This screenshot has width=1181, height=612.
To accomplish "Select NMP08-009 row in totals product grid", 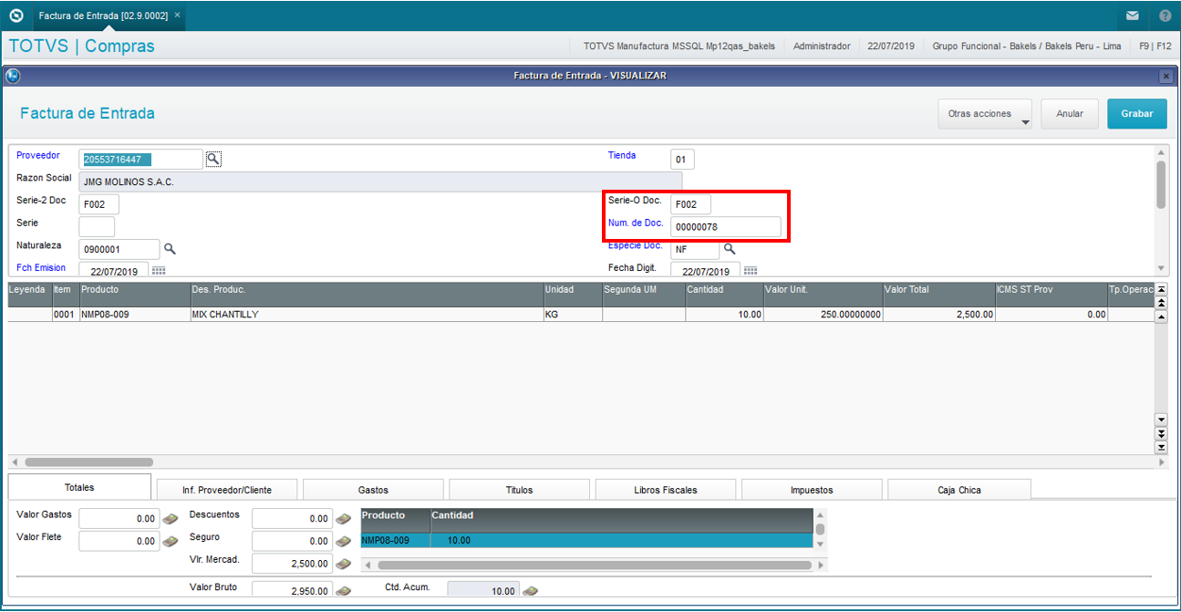I will 585,541.
